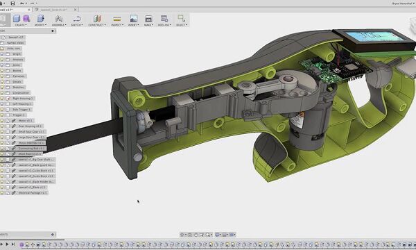The width and height of the screenshot is (416, 250).
Task: Toggle Bodies folder lightbulb visibility
Action: tap(2, 71)
